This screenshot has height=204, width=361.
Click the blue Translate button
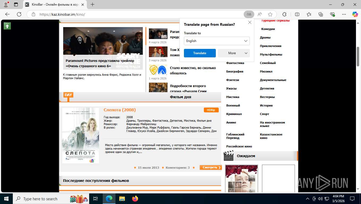tap(200, 53)
